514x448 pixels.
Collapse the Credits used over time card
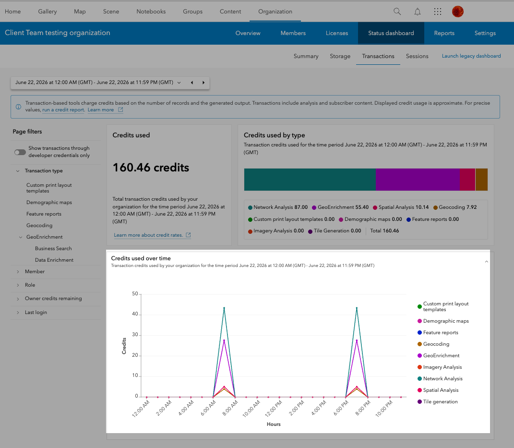click(487, 262)
